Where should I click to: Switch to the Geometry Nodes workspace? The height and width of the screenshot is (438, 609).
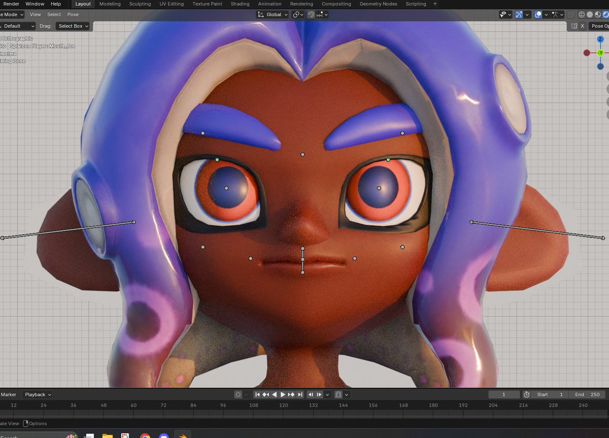378,4
